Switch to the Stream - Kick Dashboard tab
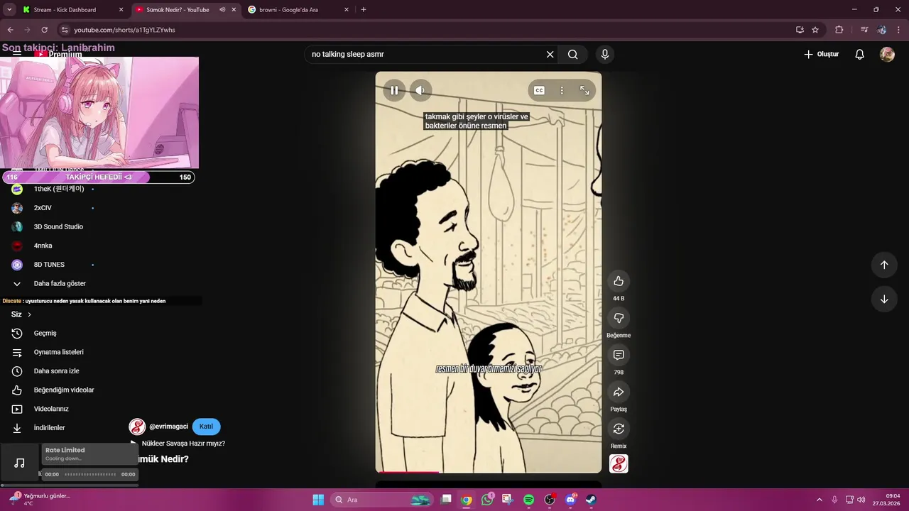This screenshot has width=909, height=511. (x=72, y=10)
